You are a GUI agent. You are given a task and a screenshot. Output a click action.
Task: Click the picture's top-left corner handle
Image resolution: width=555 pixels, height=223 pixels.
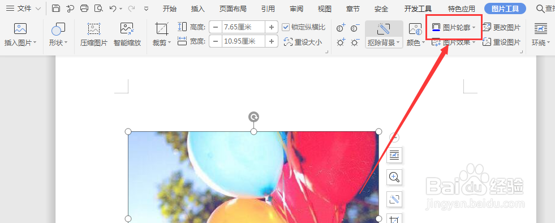coord(128,132)
